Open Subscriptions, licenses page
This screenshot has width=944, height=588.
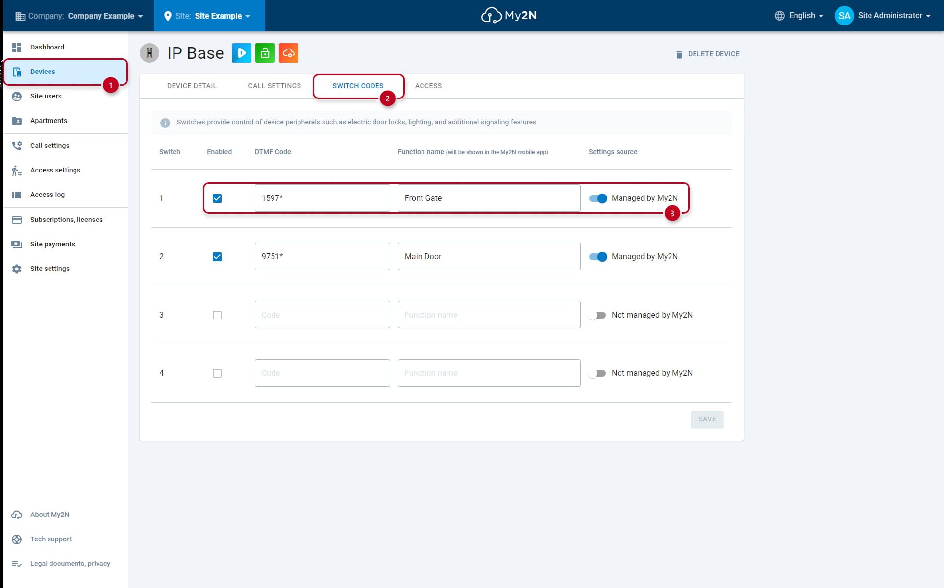pos(65,220)
